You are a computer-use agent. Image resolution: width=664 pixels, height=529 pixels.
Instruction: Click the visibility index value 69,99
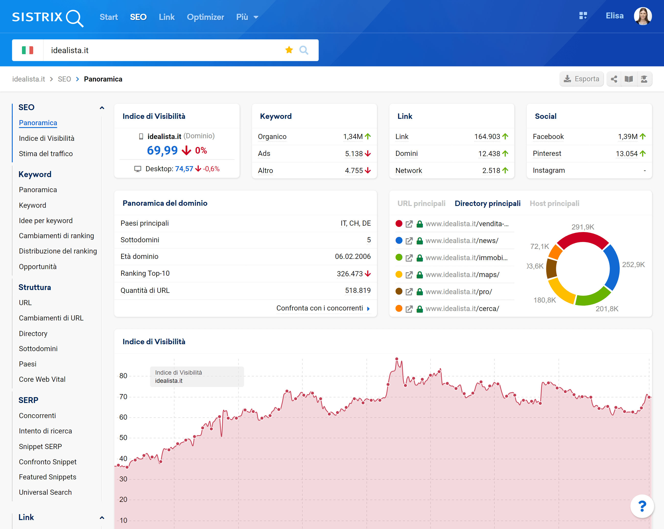162,151
